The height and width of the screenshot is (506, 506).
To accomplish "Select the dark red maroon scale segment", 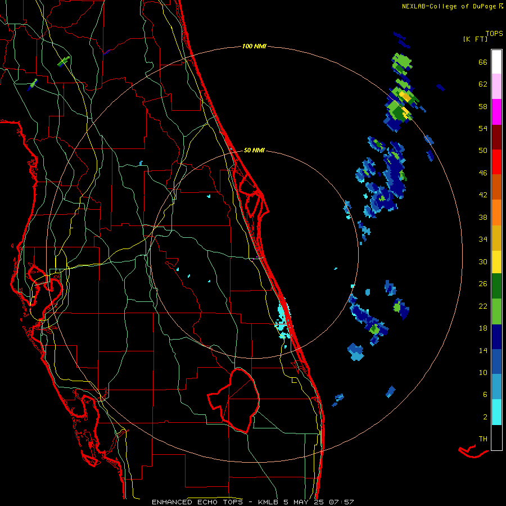I will point(496,137).
